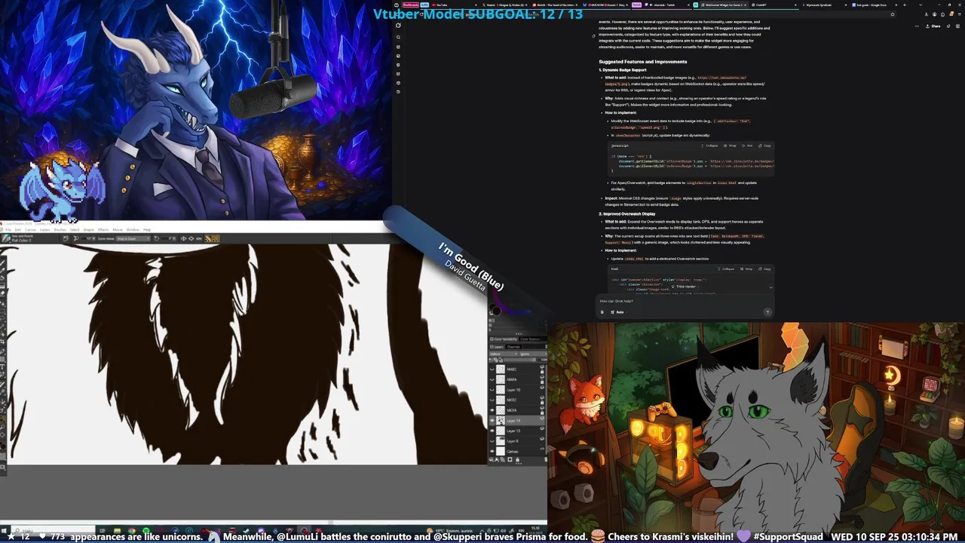Click the orange highlighted icon in property bar
965x543 pixels.
point(212,239)
